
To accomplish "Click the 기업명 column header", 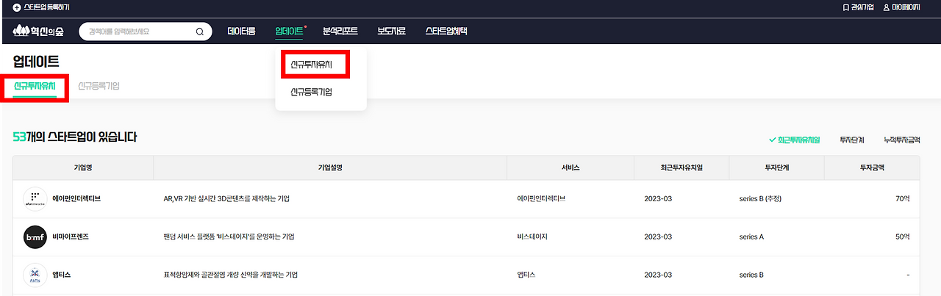I will 83,167.
